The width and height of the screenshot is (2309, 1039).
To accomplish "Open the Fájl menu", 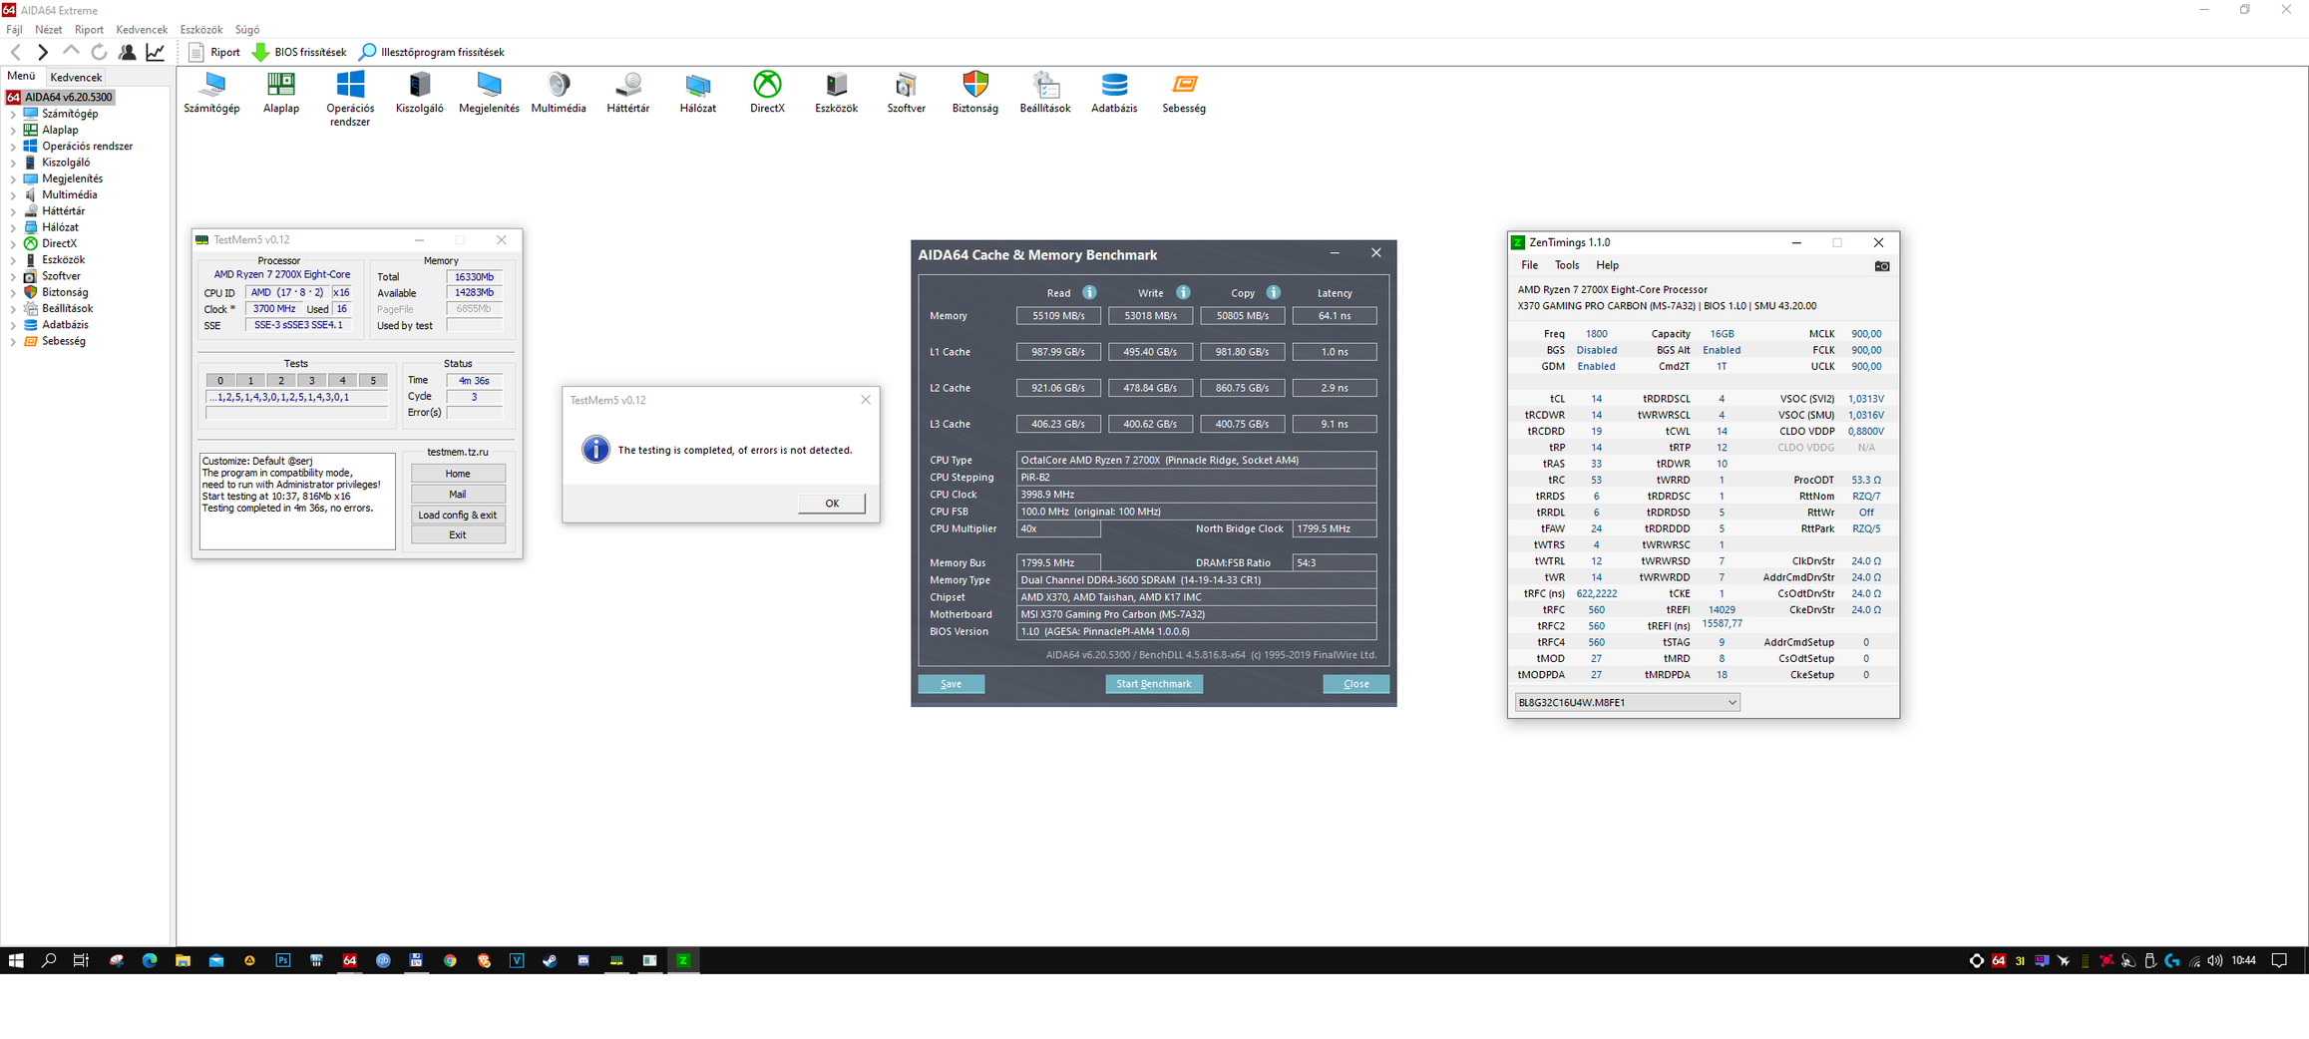I will 14,30.
